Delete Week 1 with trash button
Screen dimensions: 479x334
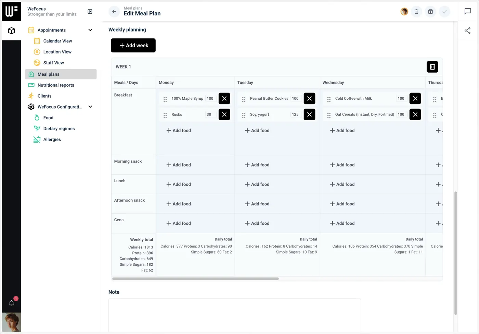[432, 67]
